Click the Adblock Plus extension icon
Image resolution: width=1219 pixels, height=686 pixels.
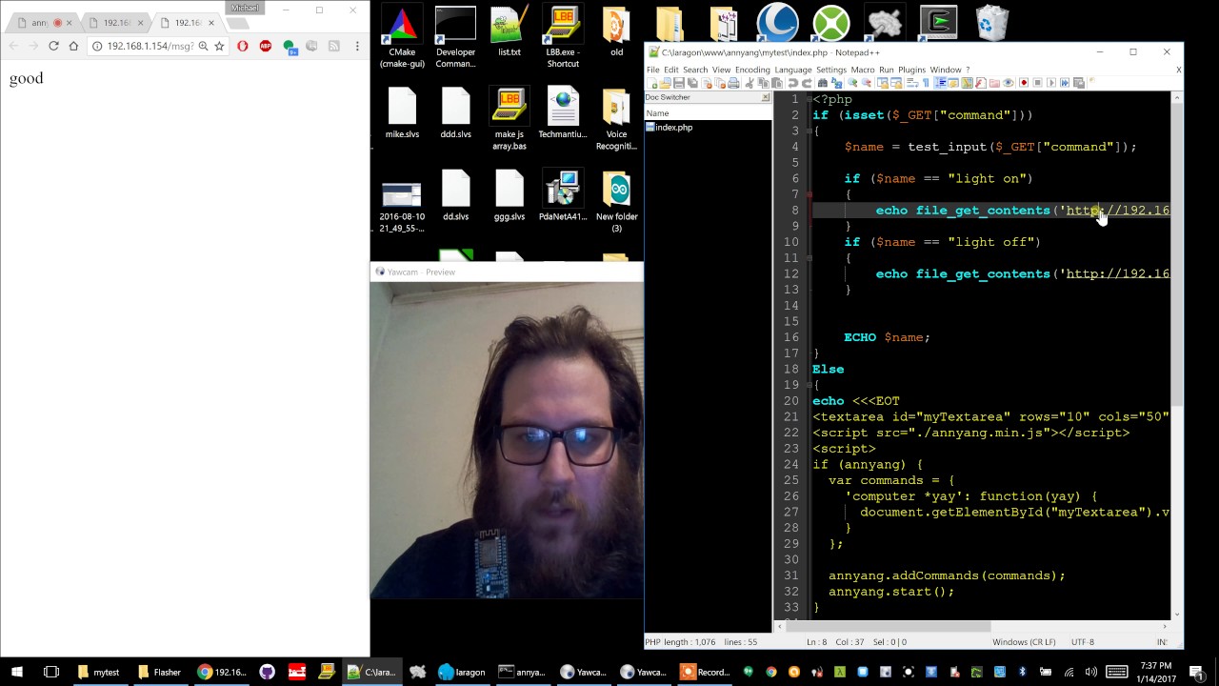(266, 46)
